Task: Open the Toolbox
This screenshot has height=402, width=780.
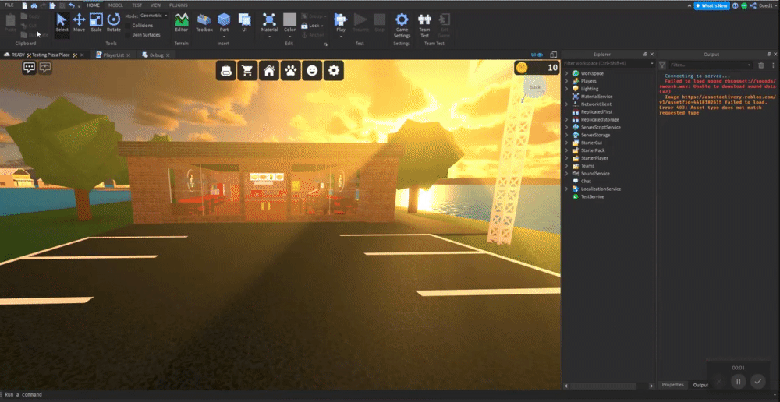Action: point(204,23)
